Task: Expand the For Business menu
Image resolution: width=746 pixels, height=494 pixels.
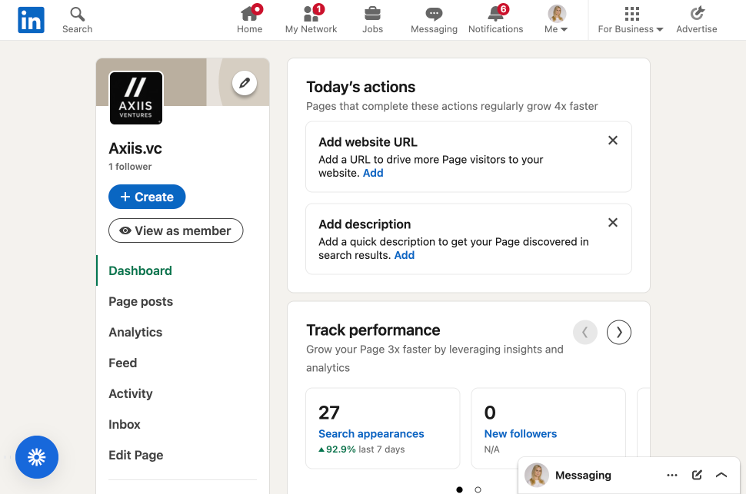Action: click(631, 20)
